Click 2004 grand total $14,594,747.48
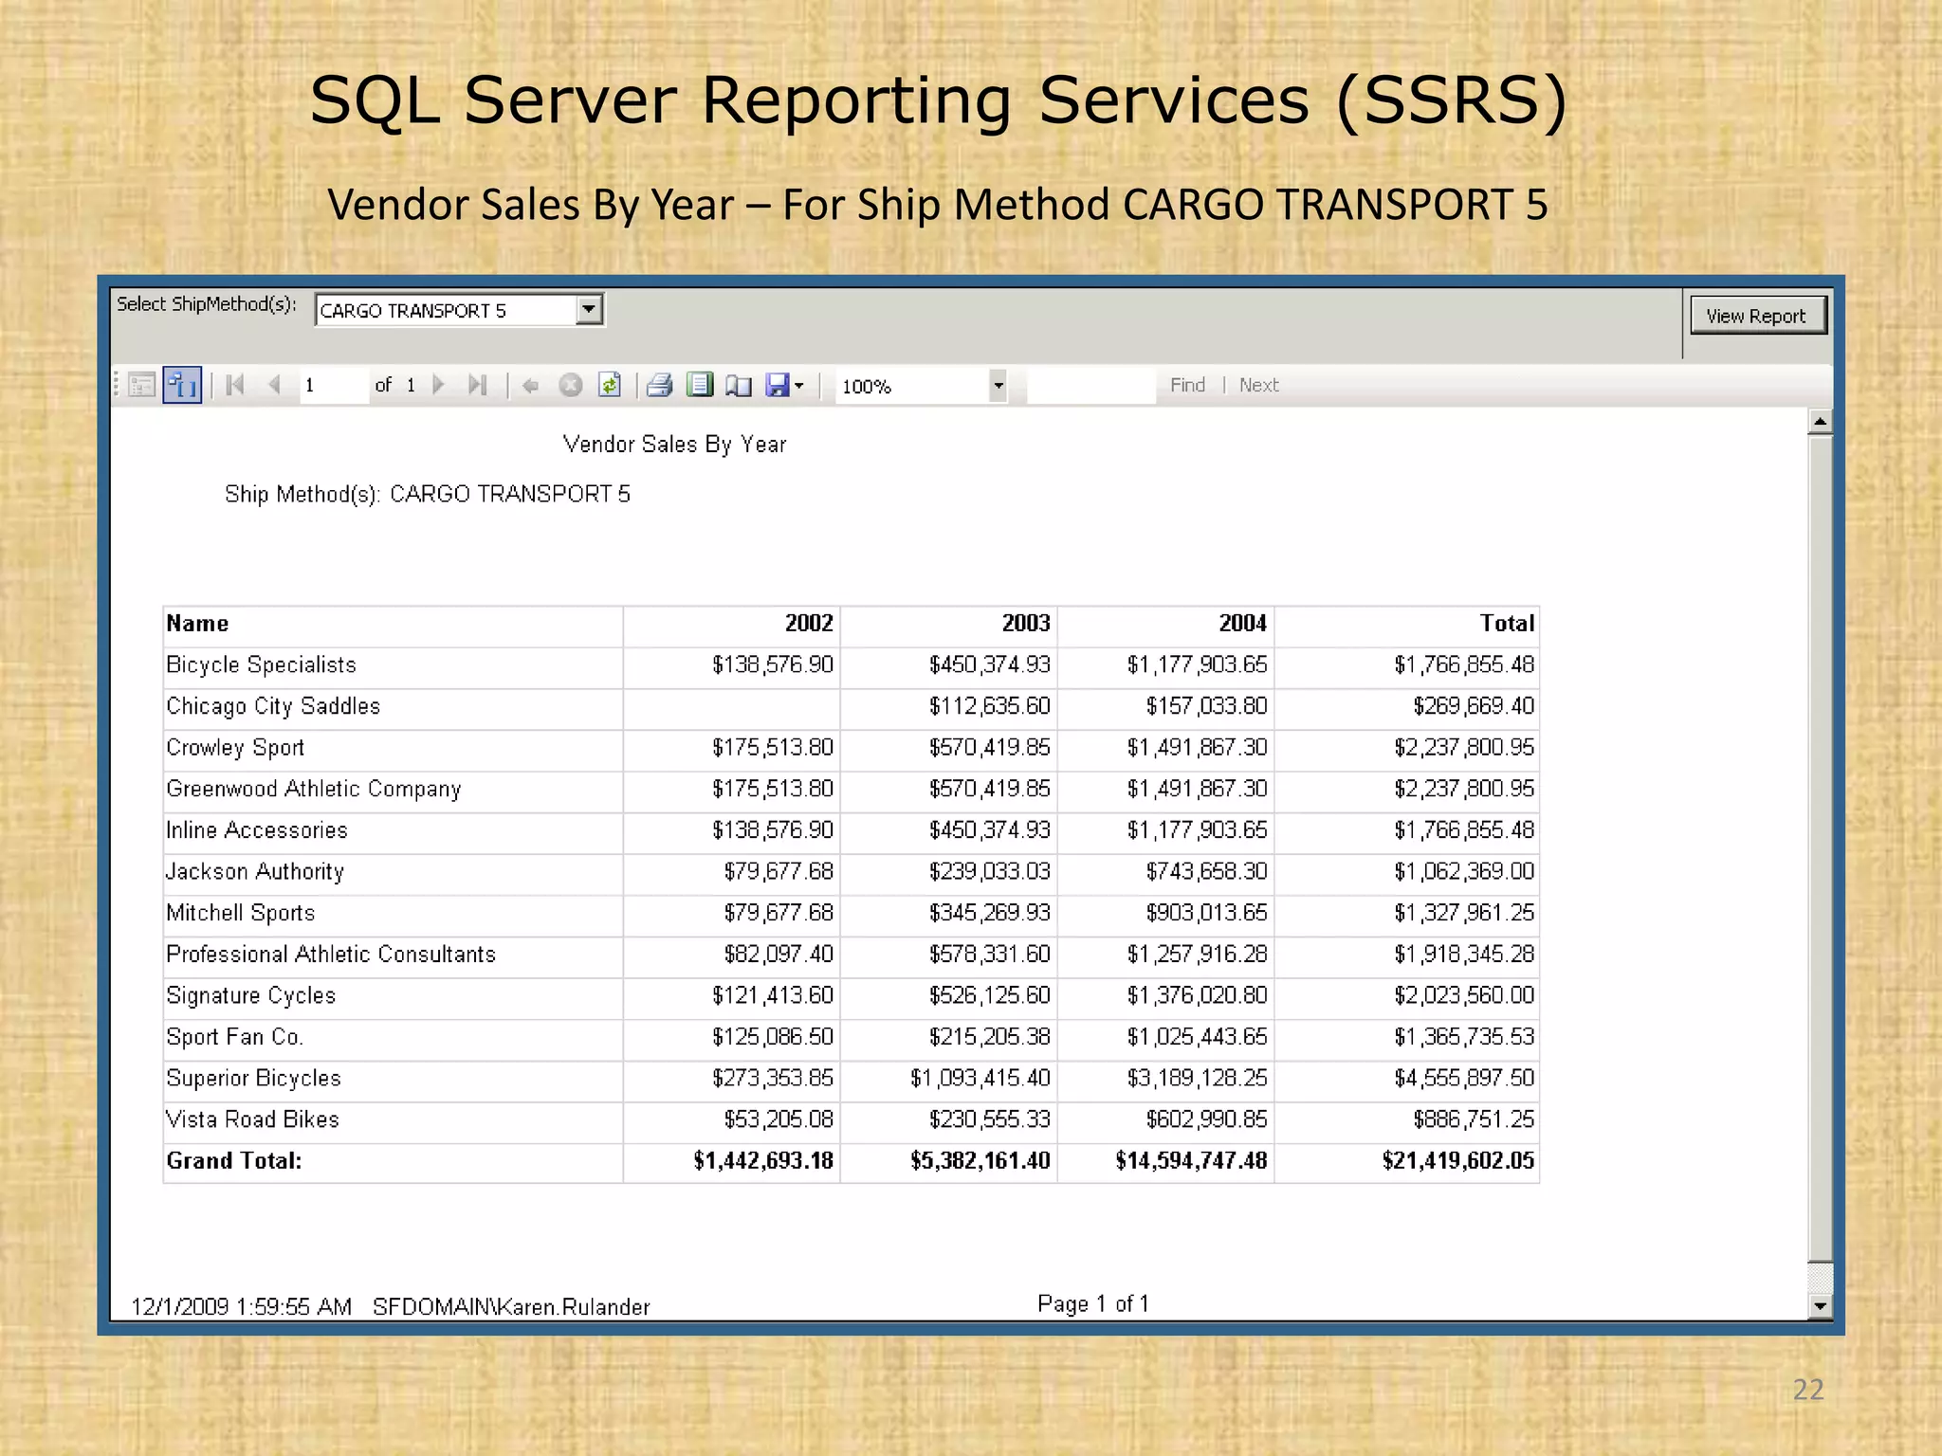The image size is (1942, 1456). click(1191, 1161)
